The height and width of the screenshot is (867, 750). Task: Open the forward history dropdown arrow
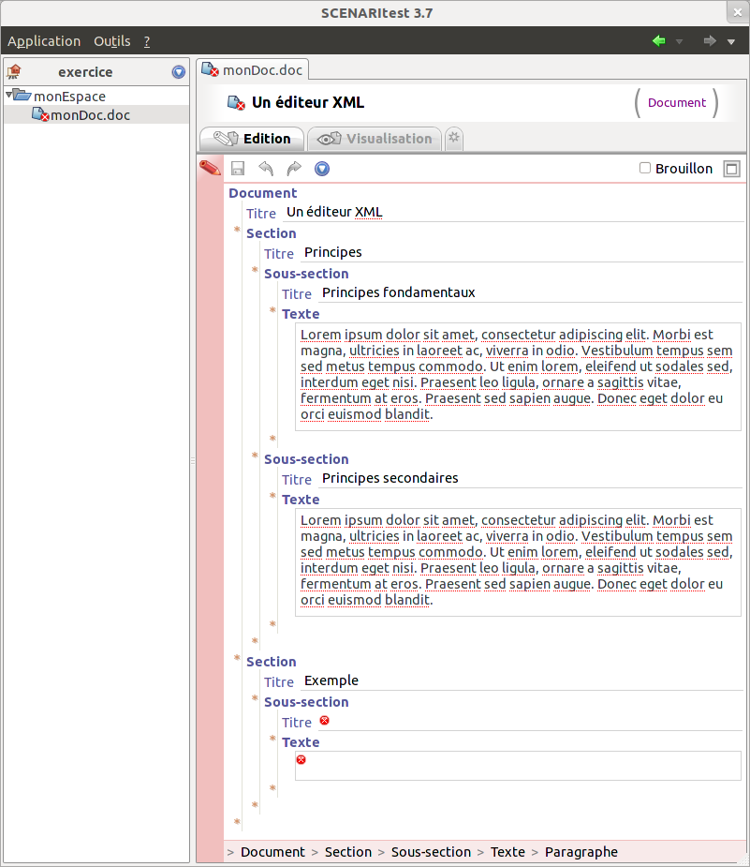point(731,42)
